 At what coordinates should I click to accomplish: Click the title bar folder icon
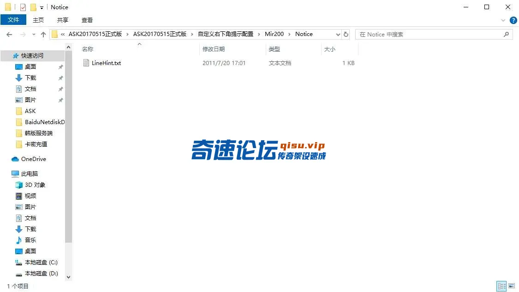tap(8, 7)
